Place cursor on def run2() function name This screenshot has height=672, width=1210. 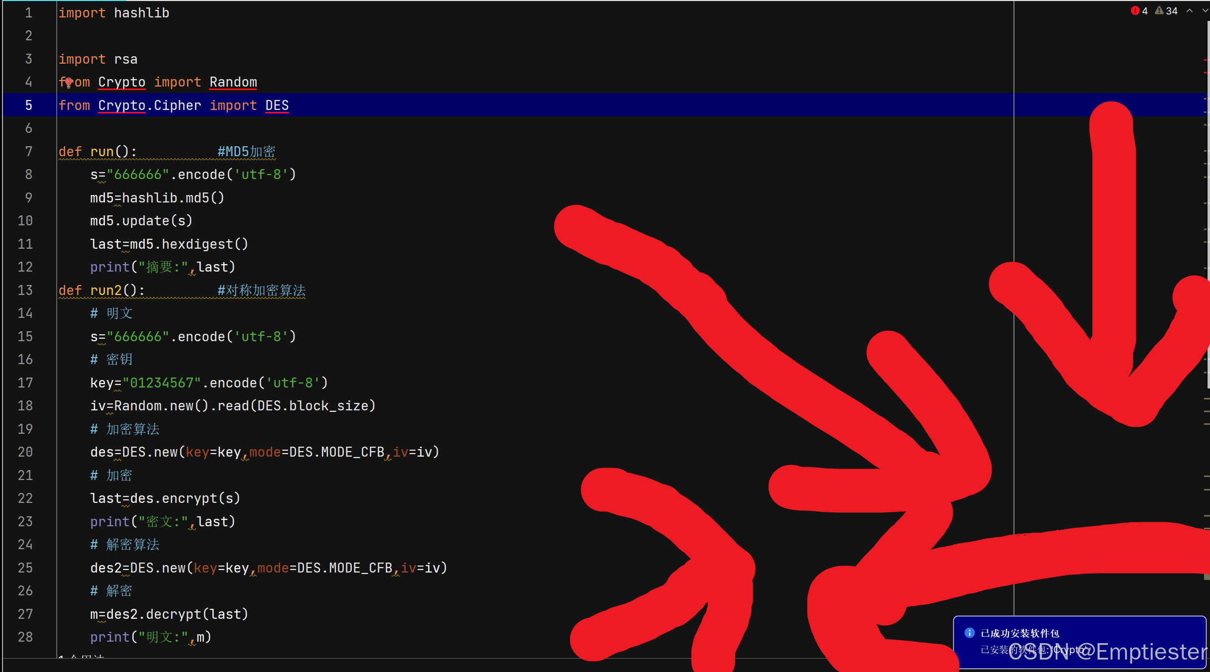point(106,290)
